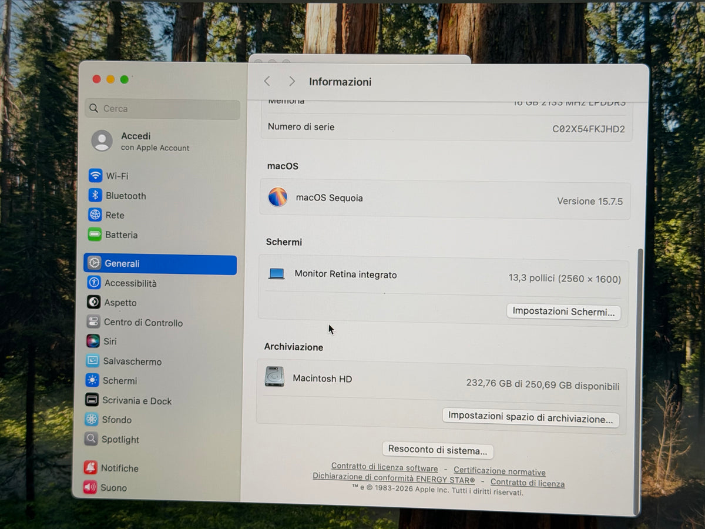
Task: Click the yellow minimize window button
Action: click(110, 79)
